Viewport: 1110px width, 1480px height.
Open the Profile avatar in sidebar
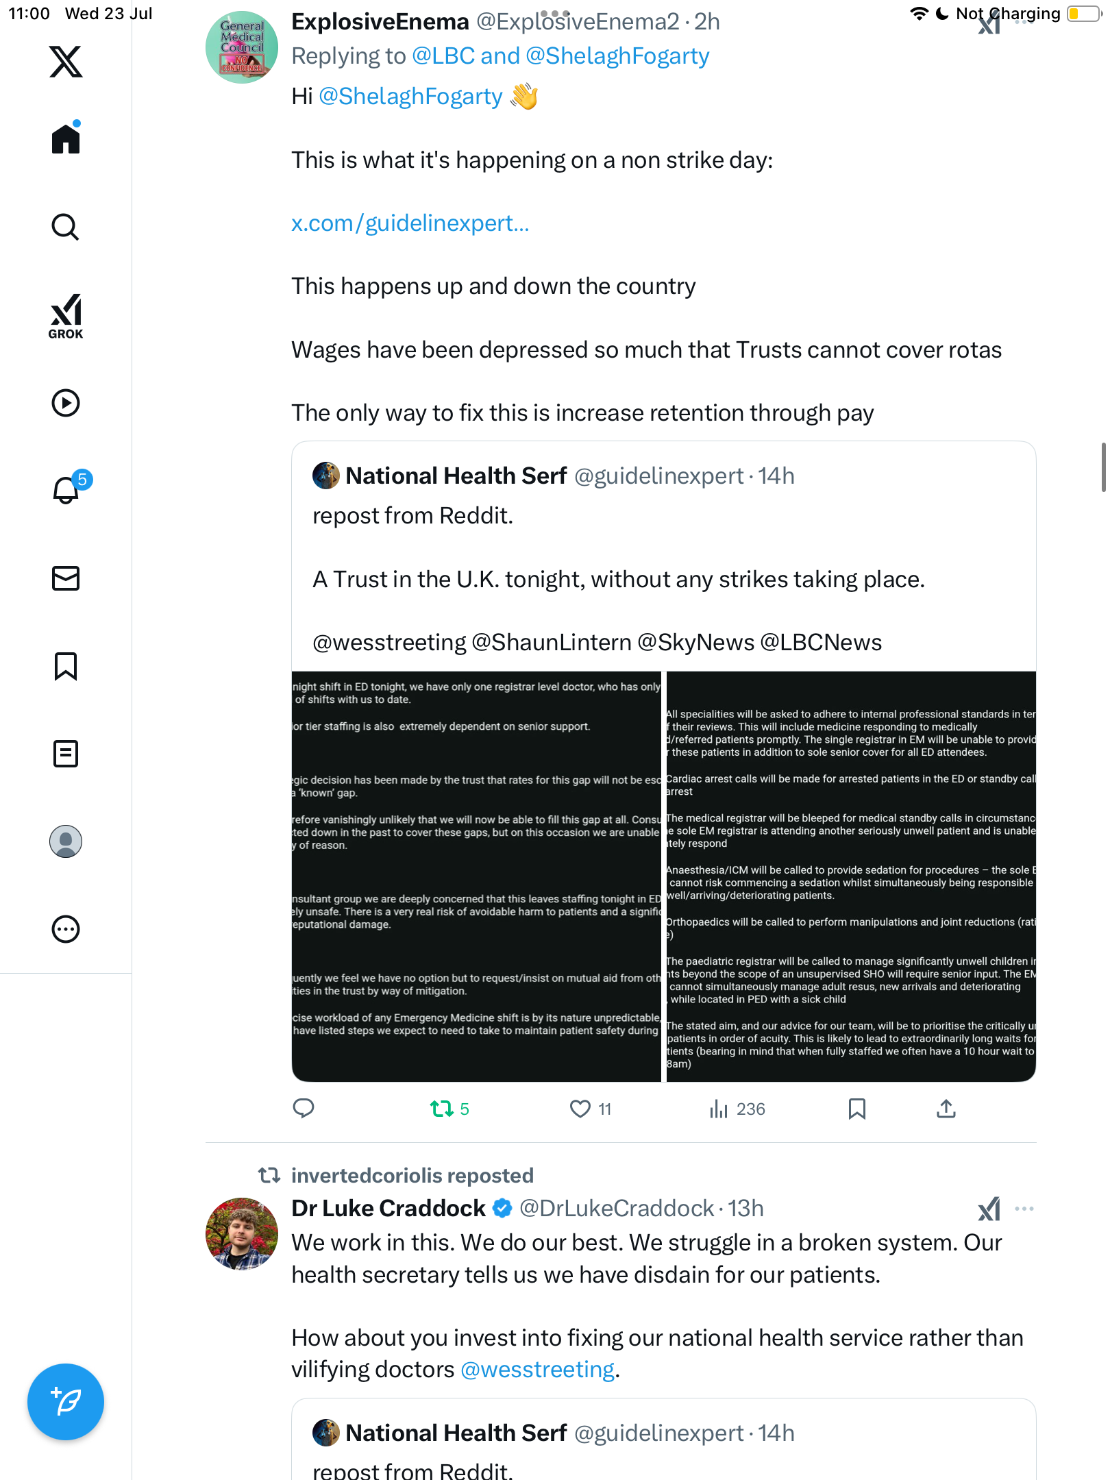66,841
